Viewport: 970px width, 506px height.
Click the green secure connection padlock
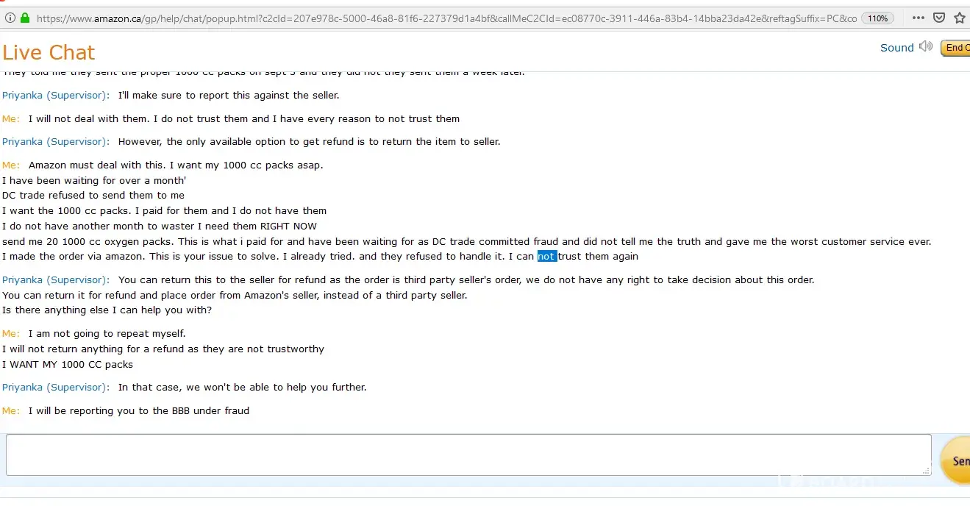pos(25,18)
